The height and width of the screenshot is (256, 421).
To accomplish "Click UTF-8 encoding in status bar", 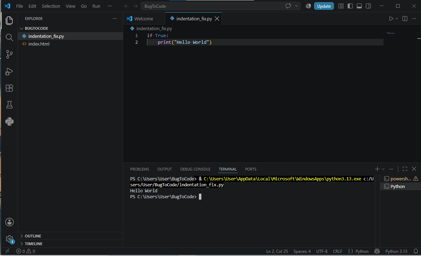I will [322, 251].
